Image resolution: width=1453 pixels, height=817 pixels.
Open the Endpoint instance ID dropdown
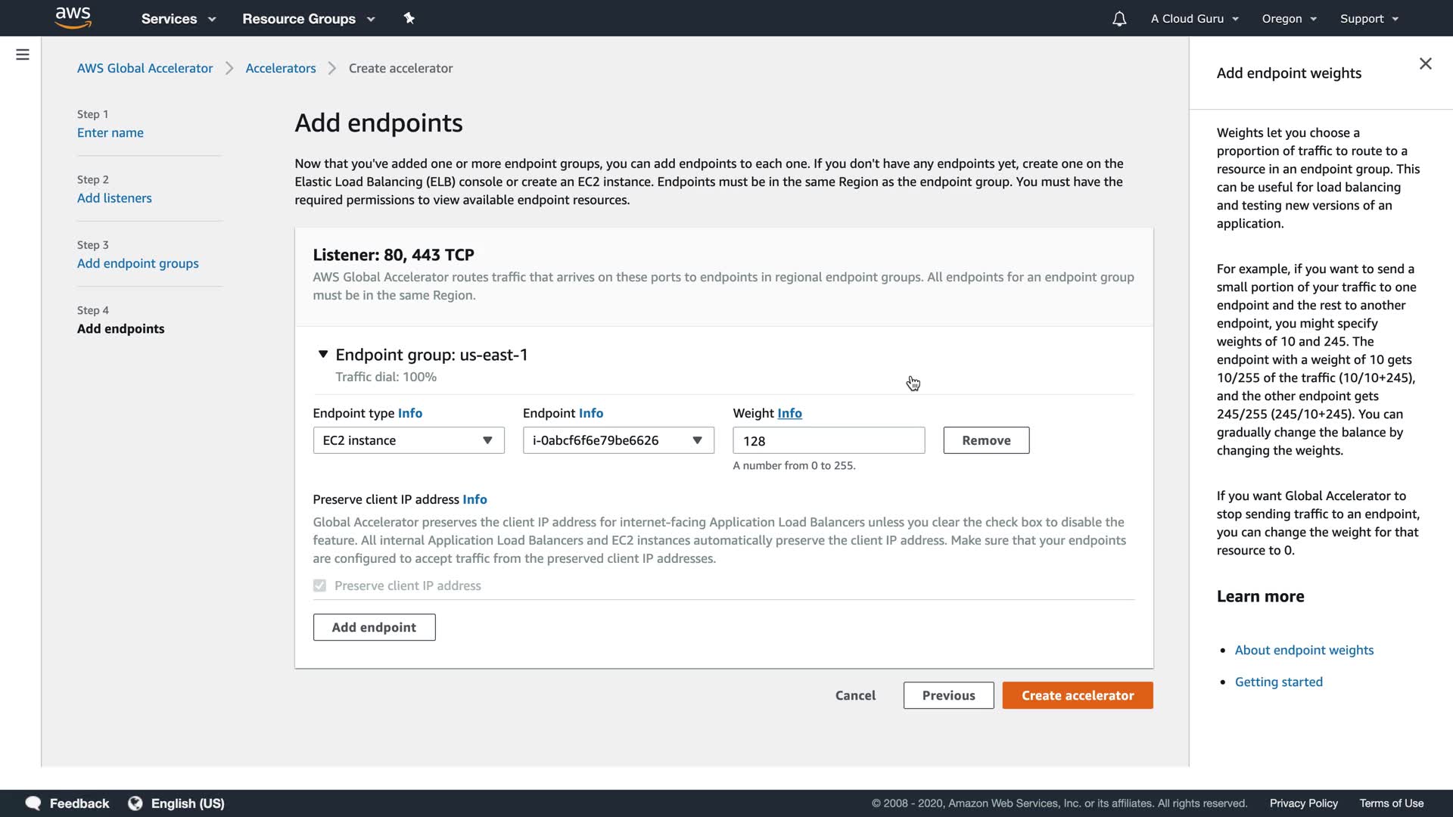(x=618, y=440)
